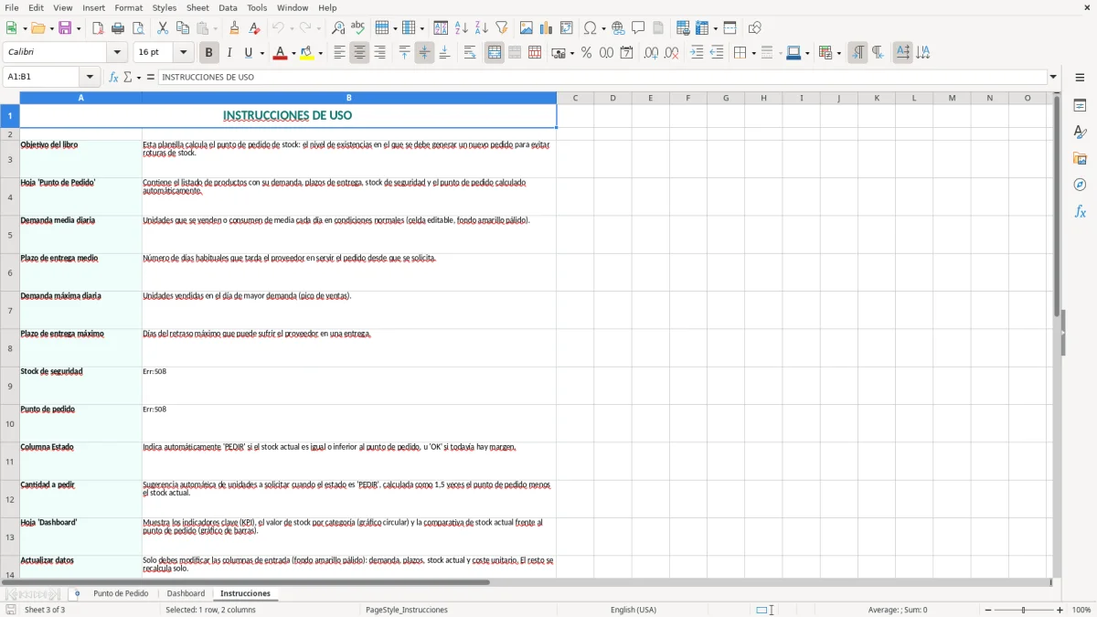1097x617 pixels.
Task: Cut the selection with scissors icon
Action: (163, 28)
